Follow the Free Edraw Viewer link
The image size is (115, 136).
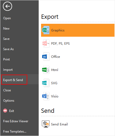click(x=16, y=121)
